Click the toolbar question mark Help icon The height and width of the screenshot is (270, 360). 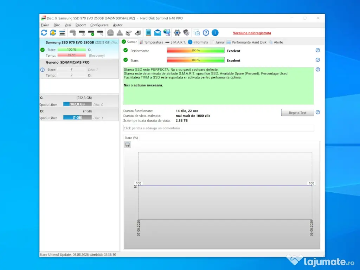pyautogui.click(x=206, y=33)
